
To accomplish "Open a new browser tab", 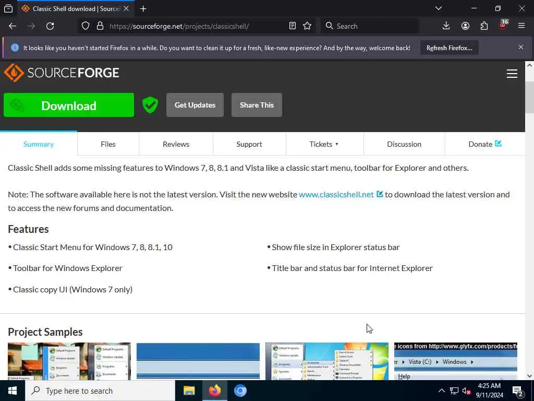I will (x=143, y=8).
